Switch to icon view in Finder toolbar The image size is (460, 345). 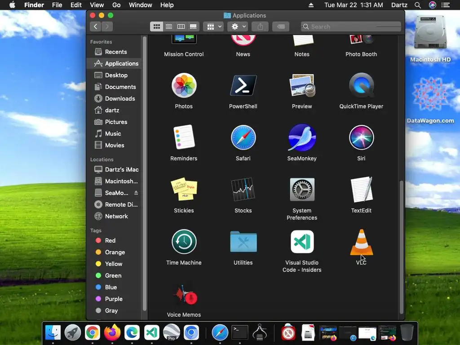pos(157,27)
